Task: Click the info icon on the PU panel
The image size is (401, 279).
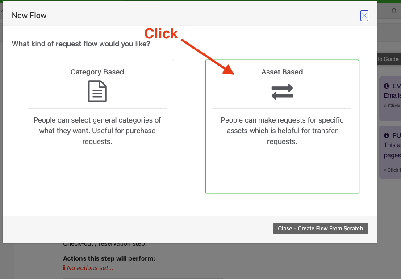Action: coord(386,135)
